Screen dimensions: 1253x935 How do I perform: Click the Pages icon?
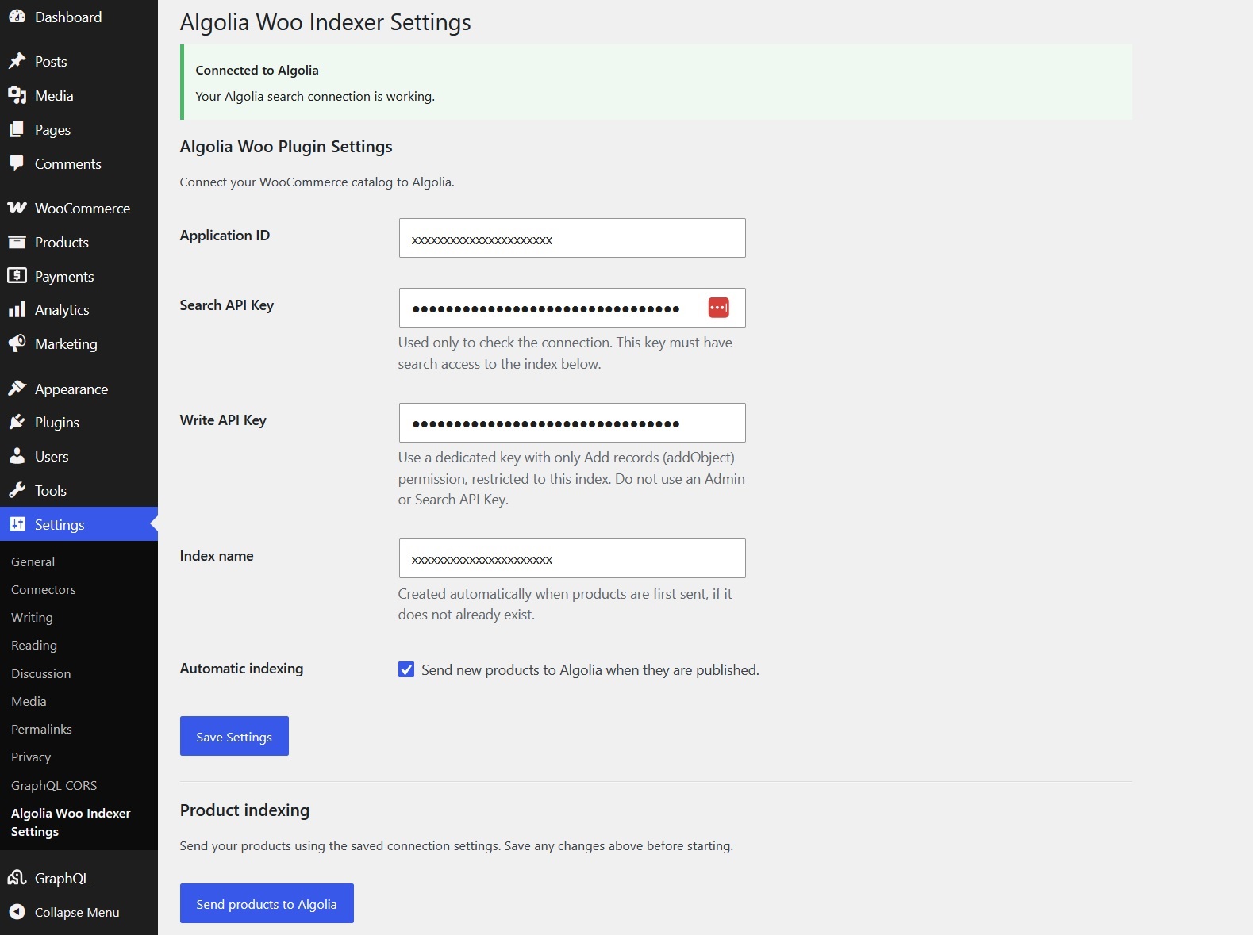(17, 129)
